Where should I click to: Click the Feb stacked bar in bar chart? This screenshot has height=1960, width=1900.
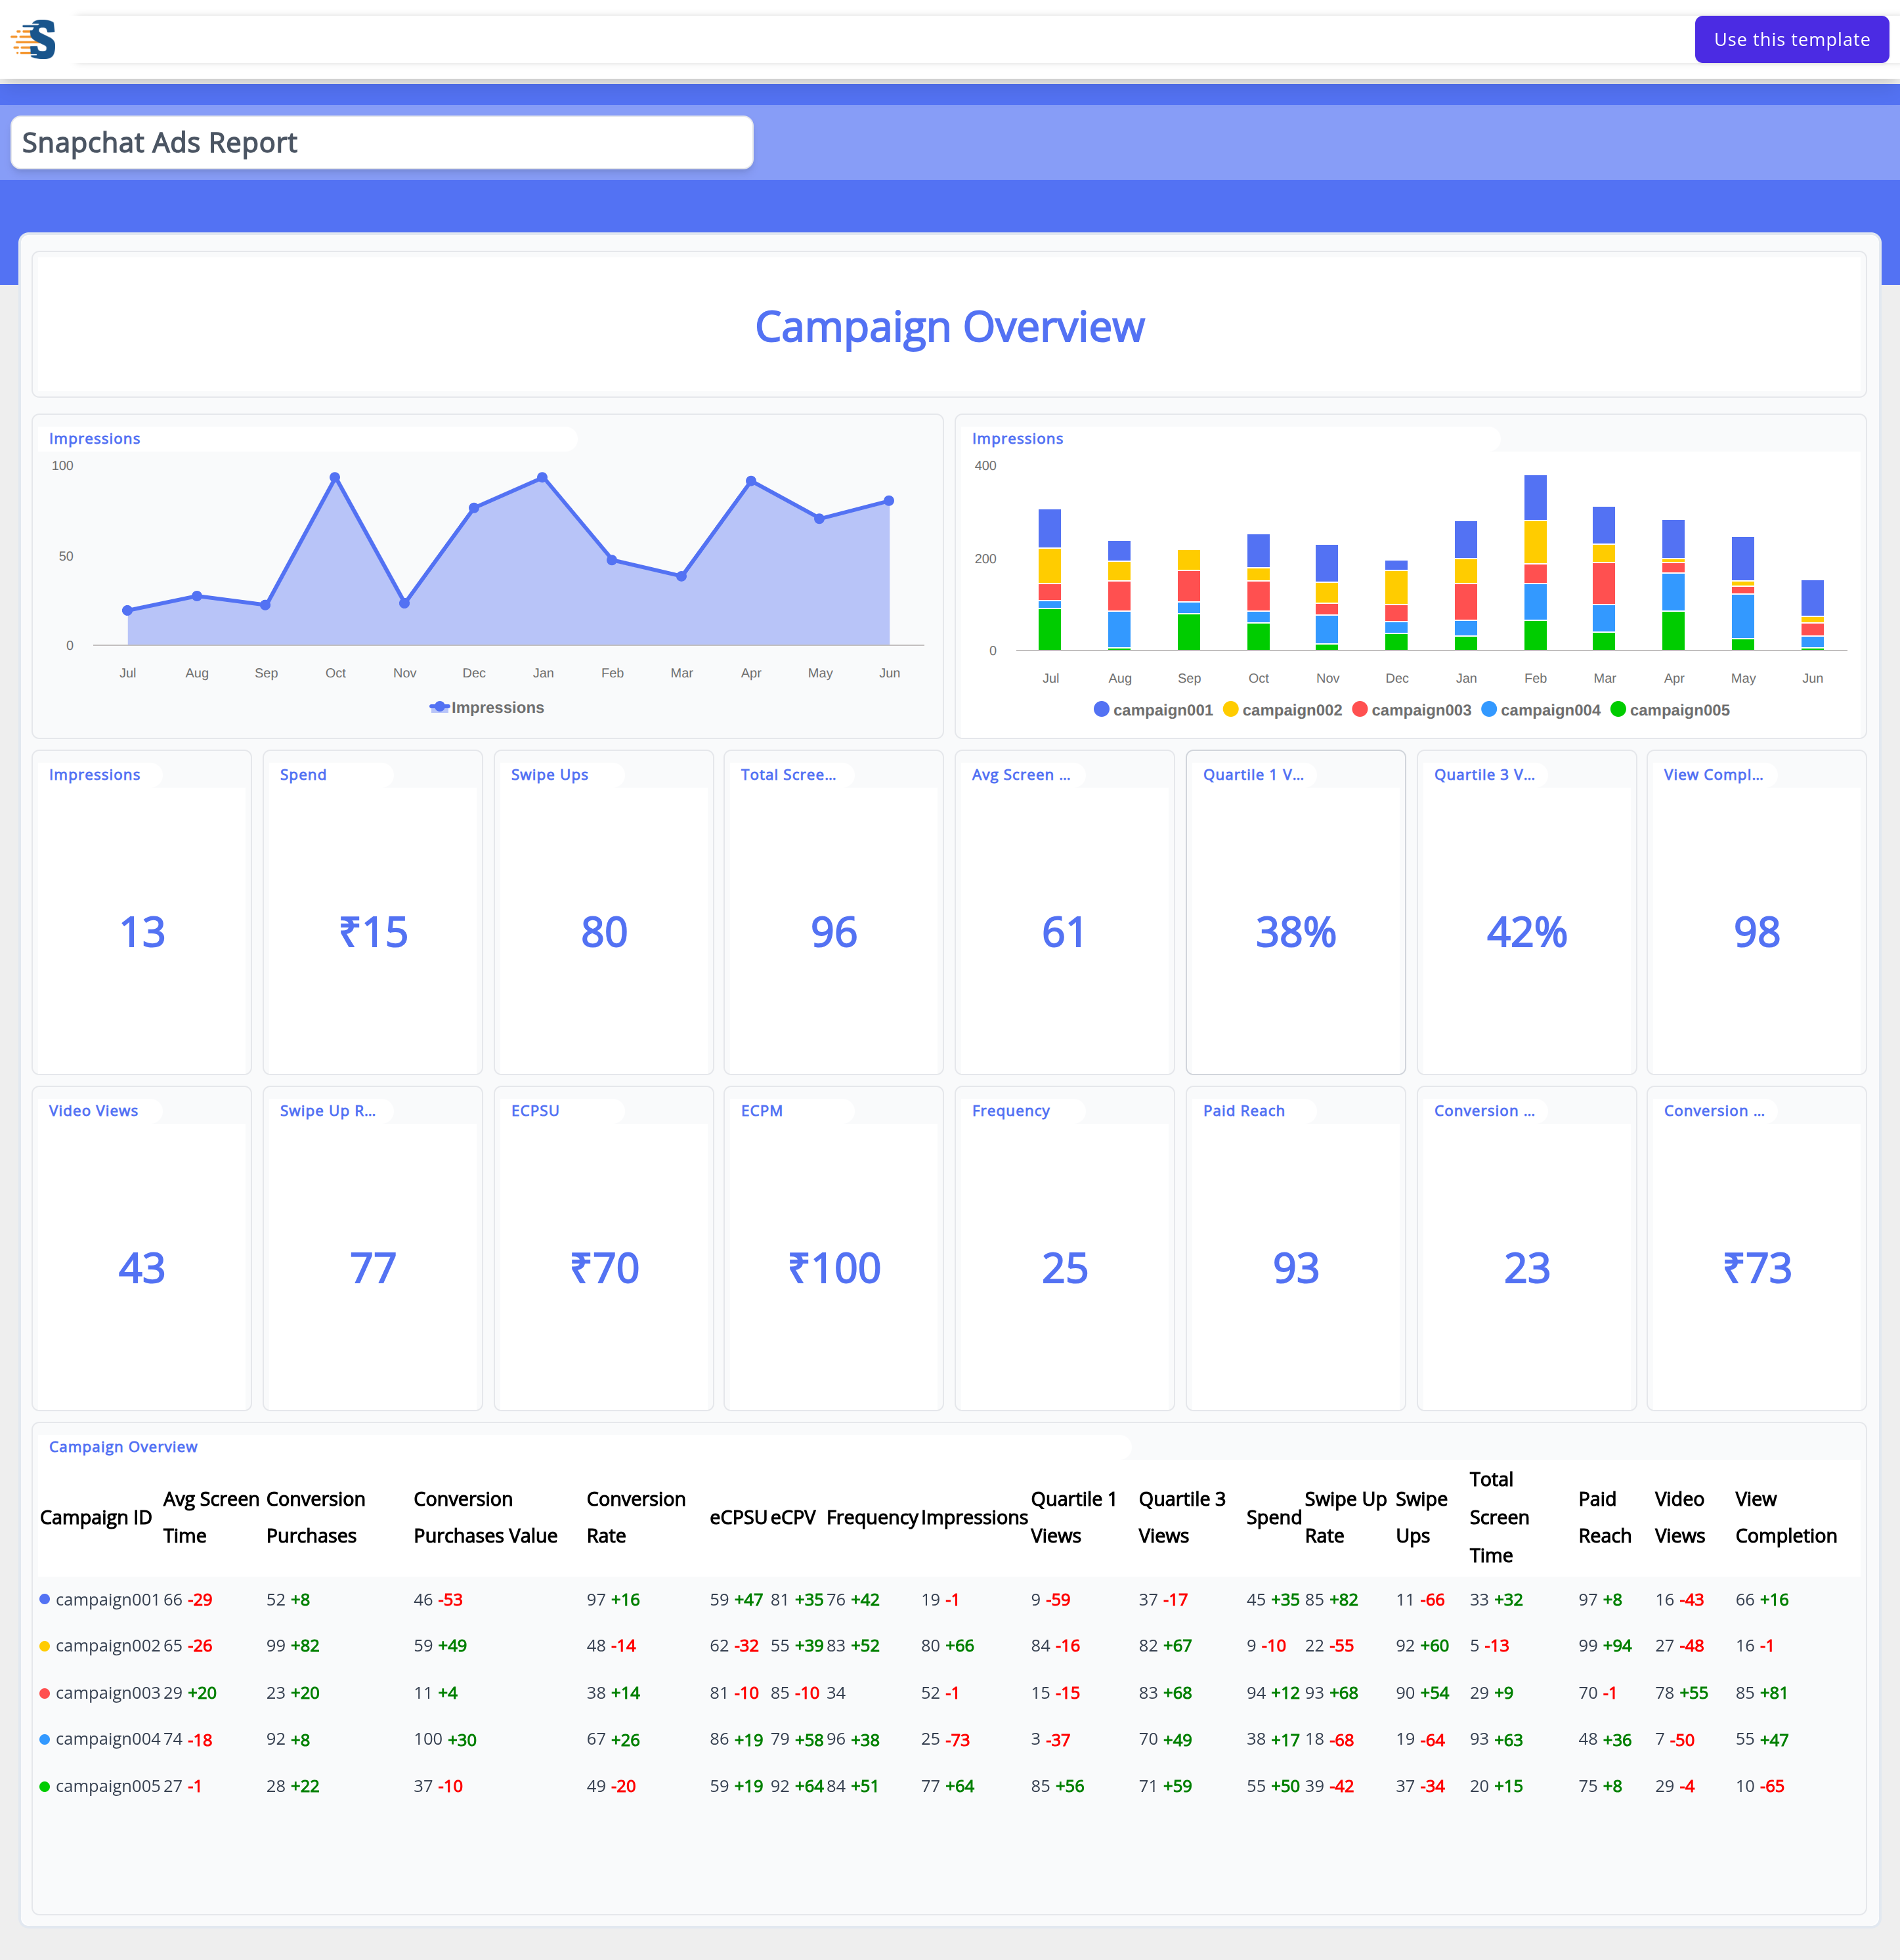point(1535,562)
